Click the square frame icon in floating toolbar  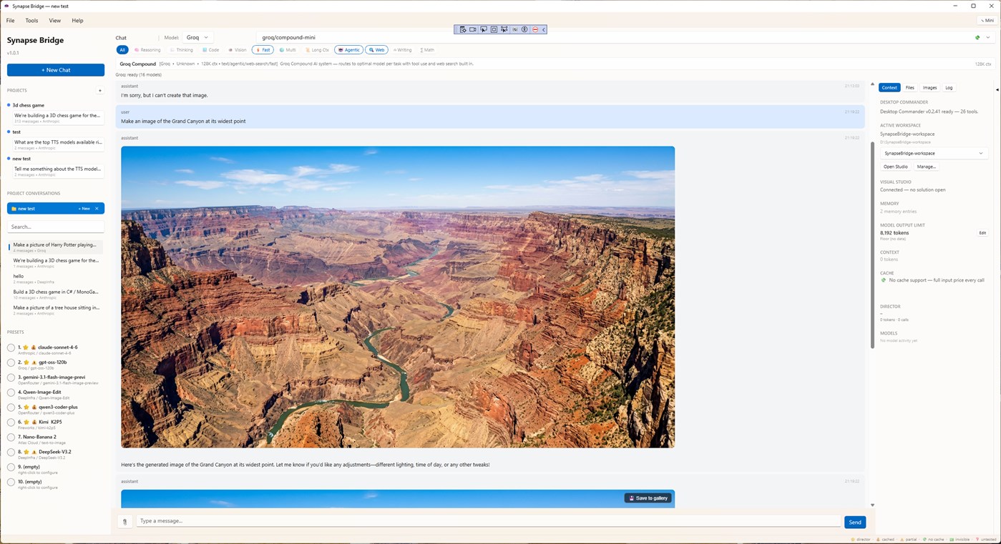pos(494,29)
